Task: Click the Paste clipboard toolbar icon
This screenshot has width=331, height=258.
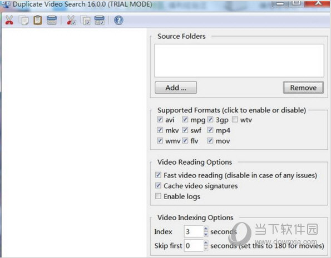Action: [x=38, y=20]
